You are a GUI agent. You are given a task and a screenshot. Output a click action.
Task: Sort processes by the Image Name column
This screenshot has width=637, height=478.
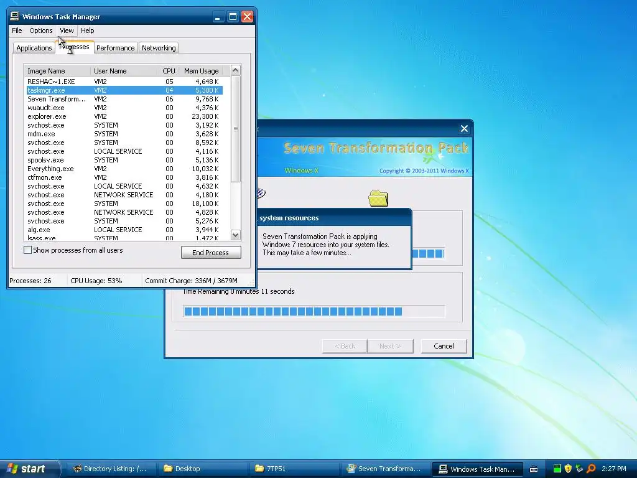(57, 71)
